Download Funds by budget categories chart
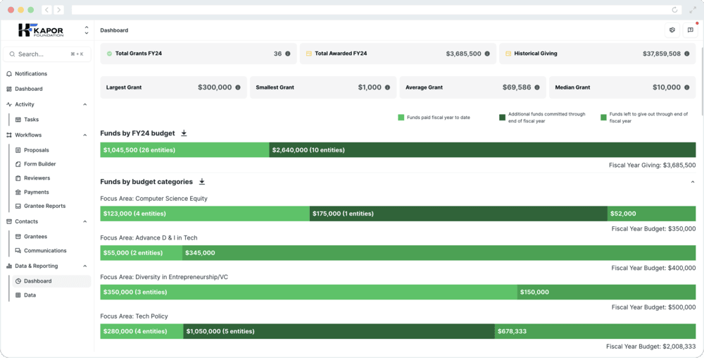The width and height of the screenshot is (704, 358). (201, 182)
